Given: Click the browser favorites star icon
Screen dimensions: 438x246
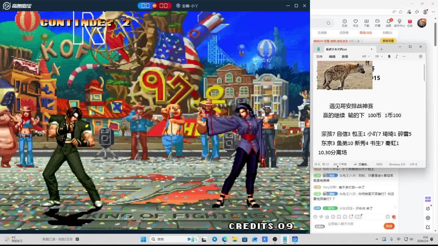Looking at the screenshot, I should [400, 12].
